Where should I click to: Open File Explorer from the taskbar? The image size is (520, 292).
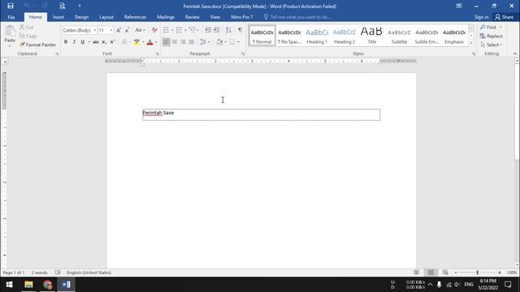pyautogui.click(x=28, y=285)
